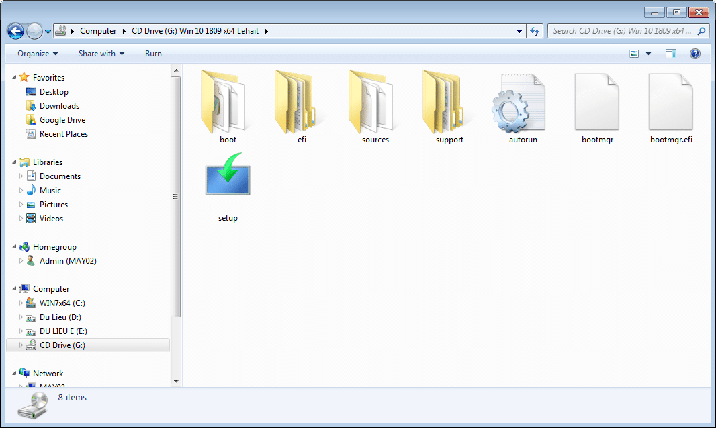Click the navigation pane scrollbar thumb
716x428 pixels.
click(x=176, y=197)
